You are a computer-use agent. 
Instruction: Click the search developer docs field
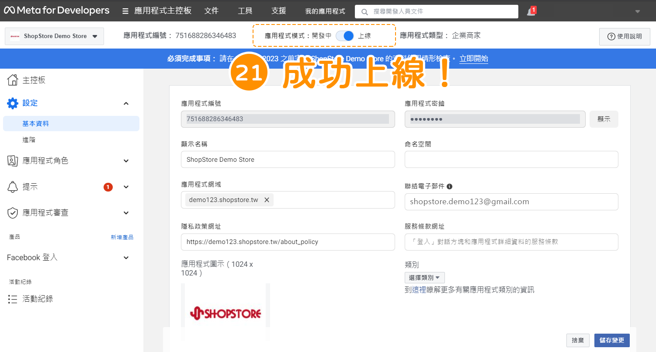point(437,11)
